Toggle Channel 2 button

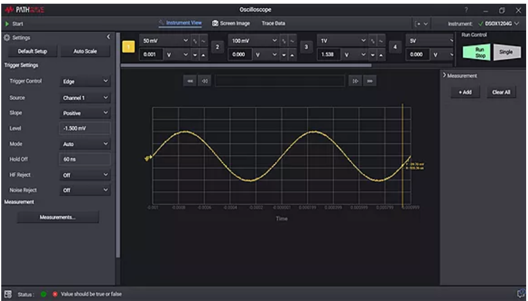tap(217, 47)
